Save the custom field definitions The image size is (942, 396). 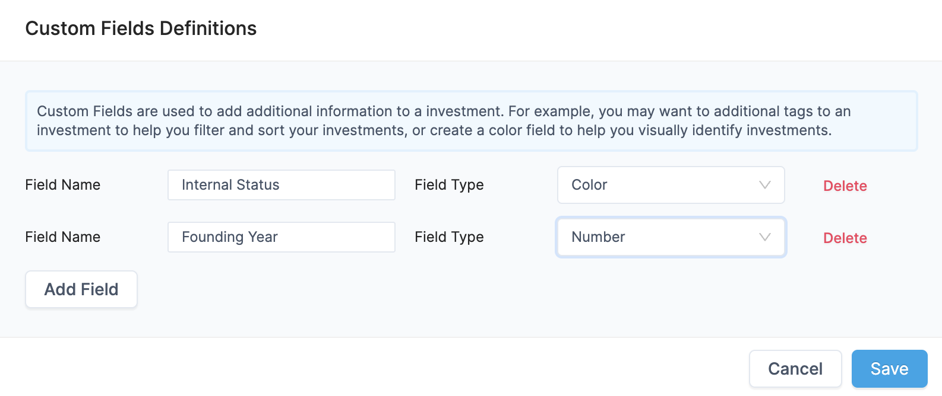[889, 369]
